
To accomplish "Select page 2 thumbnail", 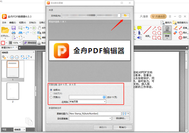I will pos(13,91).
